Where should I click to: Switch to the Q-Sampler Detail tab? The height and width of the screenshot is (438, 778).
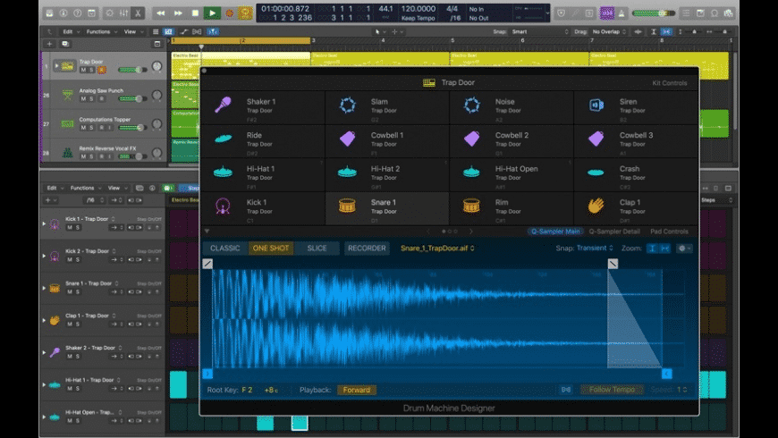coord(614,232)
